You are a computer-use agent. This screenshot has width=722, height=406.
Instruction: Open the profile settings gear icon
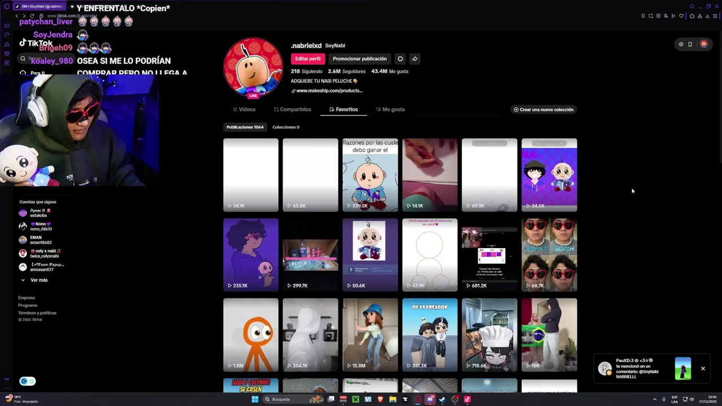(400, 59)
